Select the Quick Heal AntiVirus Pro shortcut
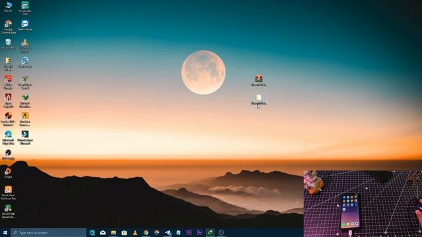The height and width of the screenshot is (237, 422). (8, 193)
